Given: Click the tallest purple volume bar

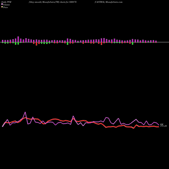Looking at the screenshot, I should tap(18, 40).
